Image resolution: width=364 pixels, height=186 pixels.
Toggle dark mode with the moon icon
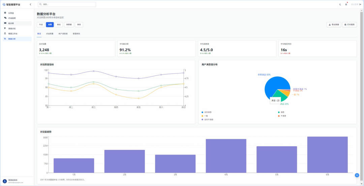[340, 4]
